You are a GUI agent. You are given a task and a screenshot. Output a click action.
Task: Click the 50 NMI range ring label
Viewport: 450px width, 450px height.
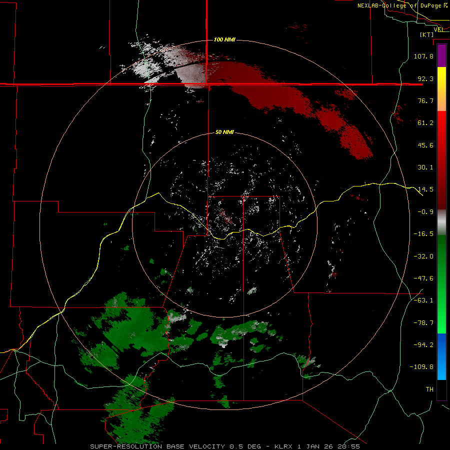click(x=224, y=132)
